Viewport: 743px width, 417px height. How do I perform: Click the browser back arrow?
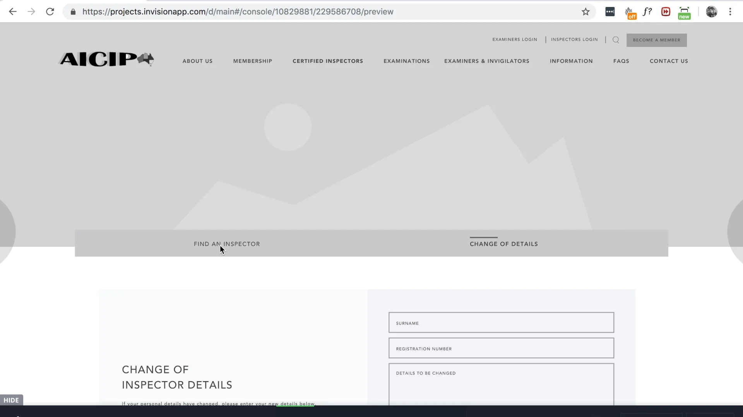coord(13,12)
